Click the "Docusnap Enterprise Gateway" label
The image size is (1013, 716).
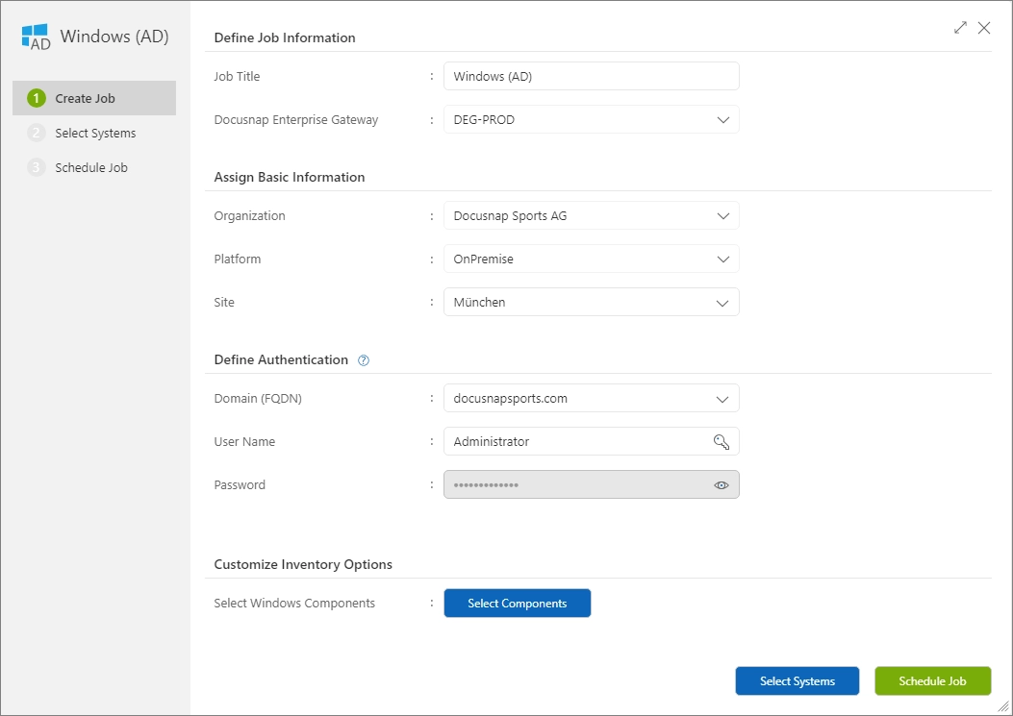296,119
